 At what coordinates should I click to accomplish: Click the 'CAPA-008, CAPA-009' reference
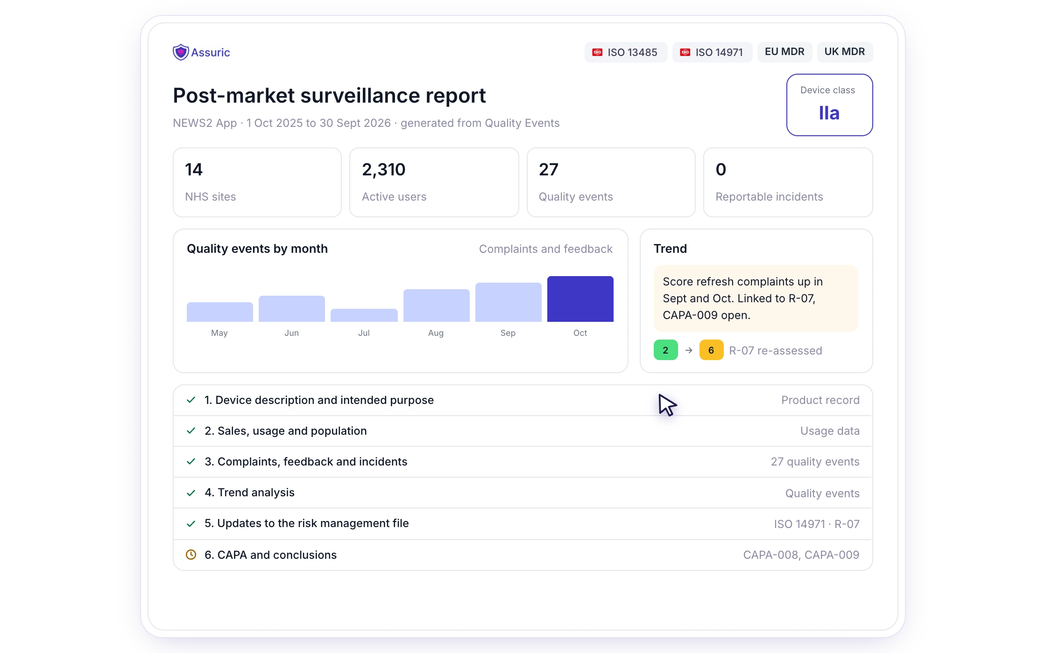pos(801,555)
